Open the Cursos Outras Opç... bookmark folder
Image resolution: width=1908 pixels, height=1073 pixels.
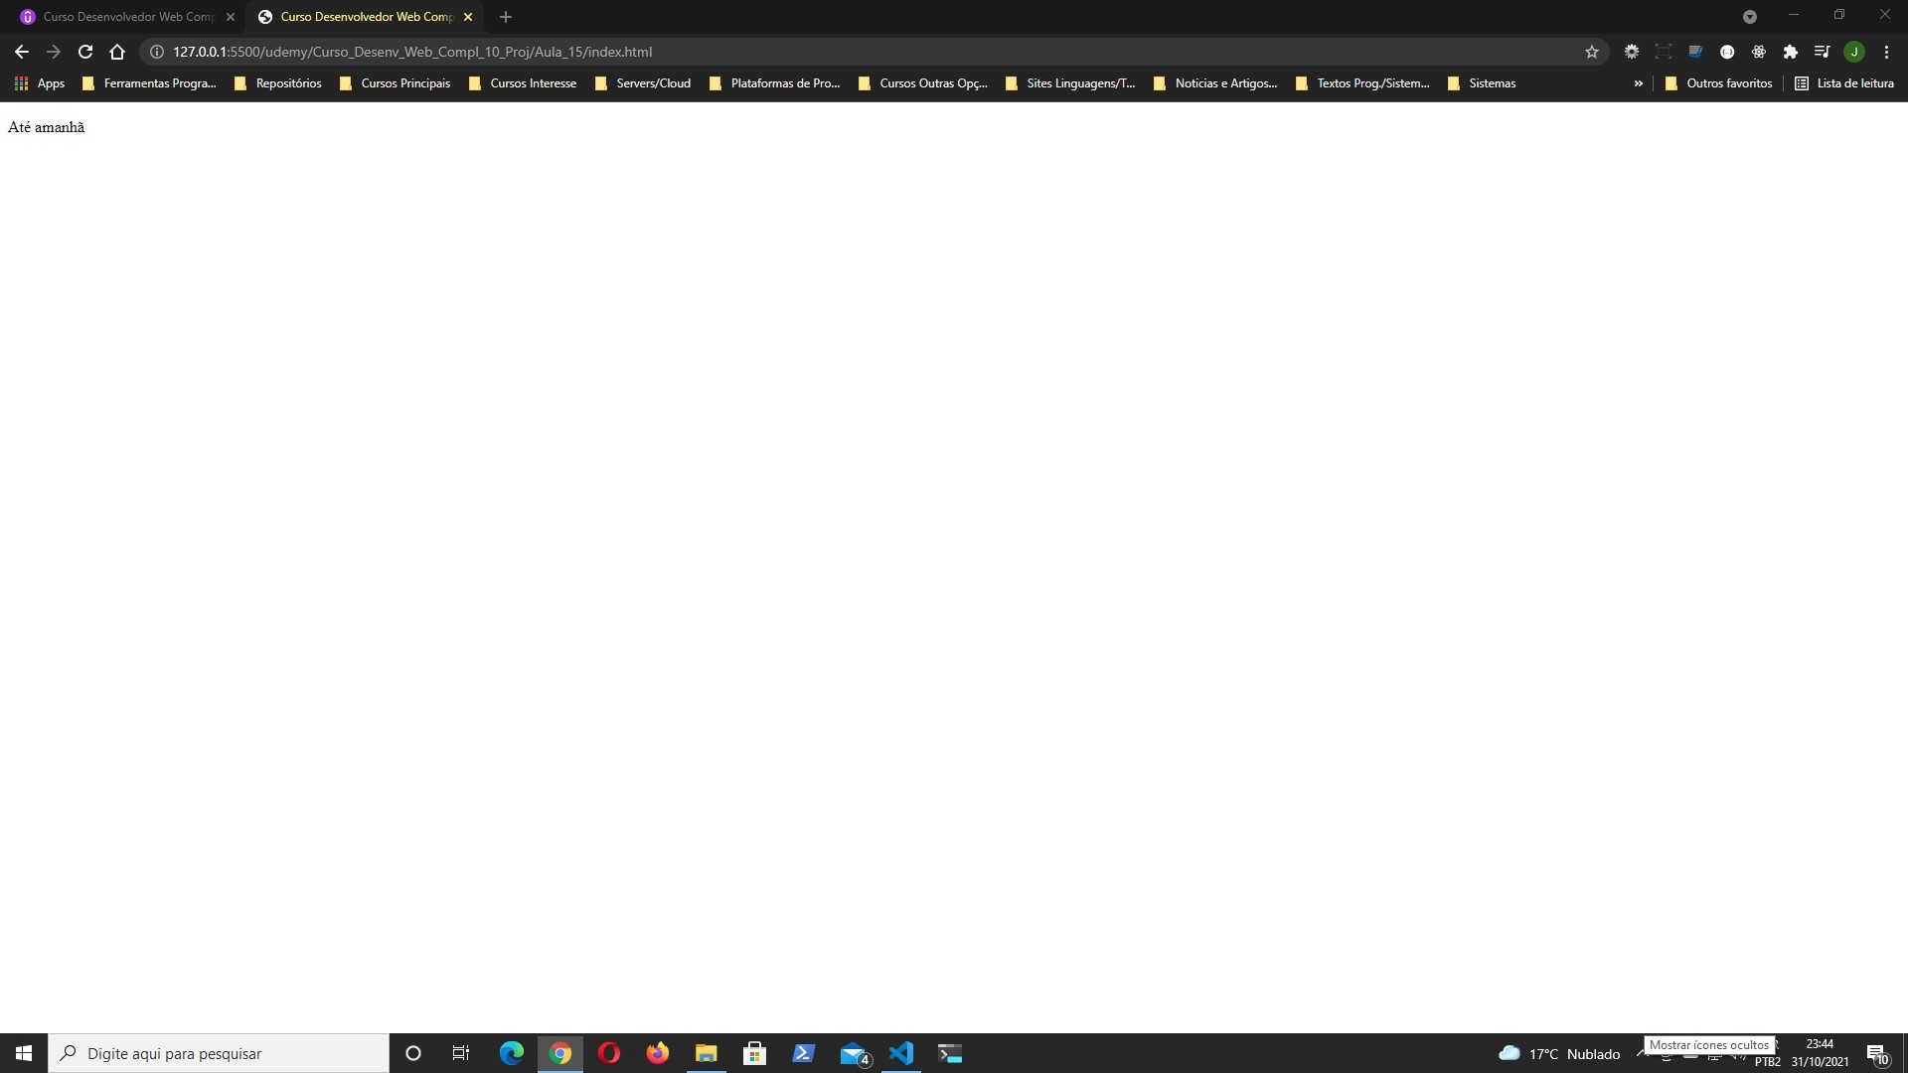923,83
